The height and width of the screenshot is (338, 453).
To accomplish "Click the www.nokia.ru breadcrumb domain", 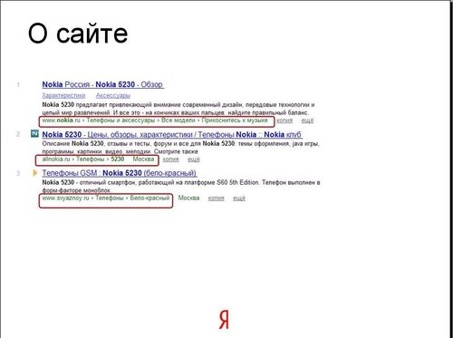I will (x=61, y=121).
